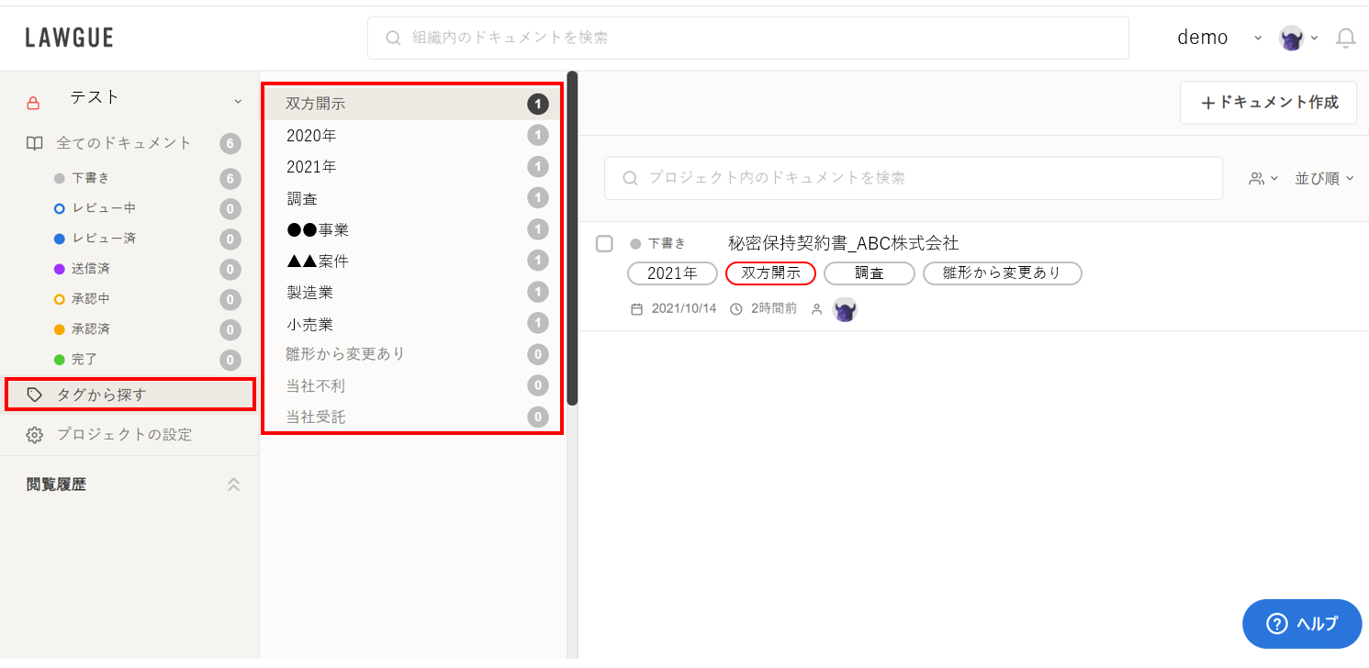Image resolution: width=1369 pixels, height=668 pixels.
Task: Click the book icon for 全てのドキュメント
Action: click(35, 143)
